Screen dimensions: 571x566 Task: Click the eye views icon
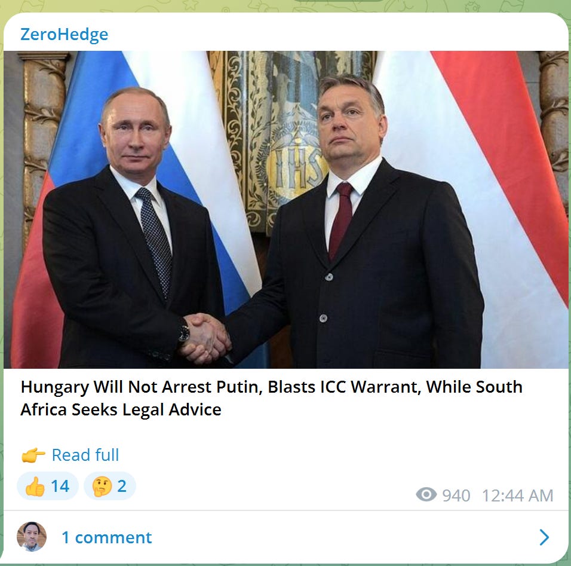tap(426, 494)
